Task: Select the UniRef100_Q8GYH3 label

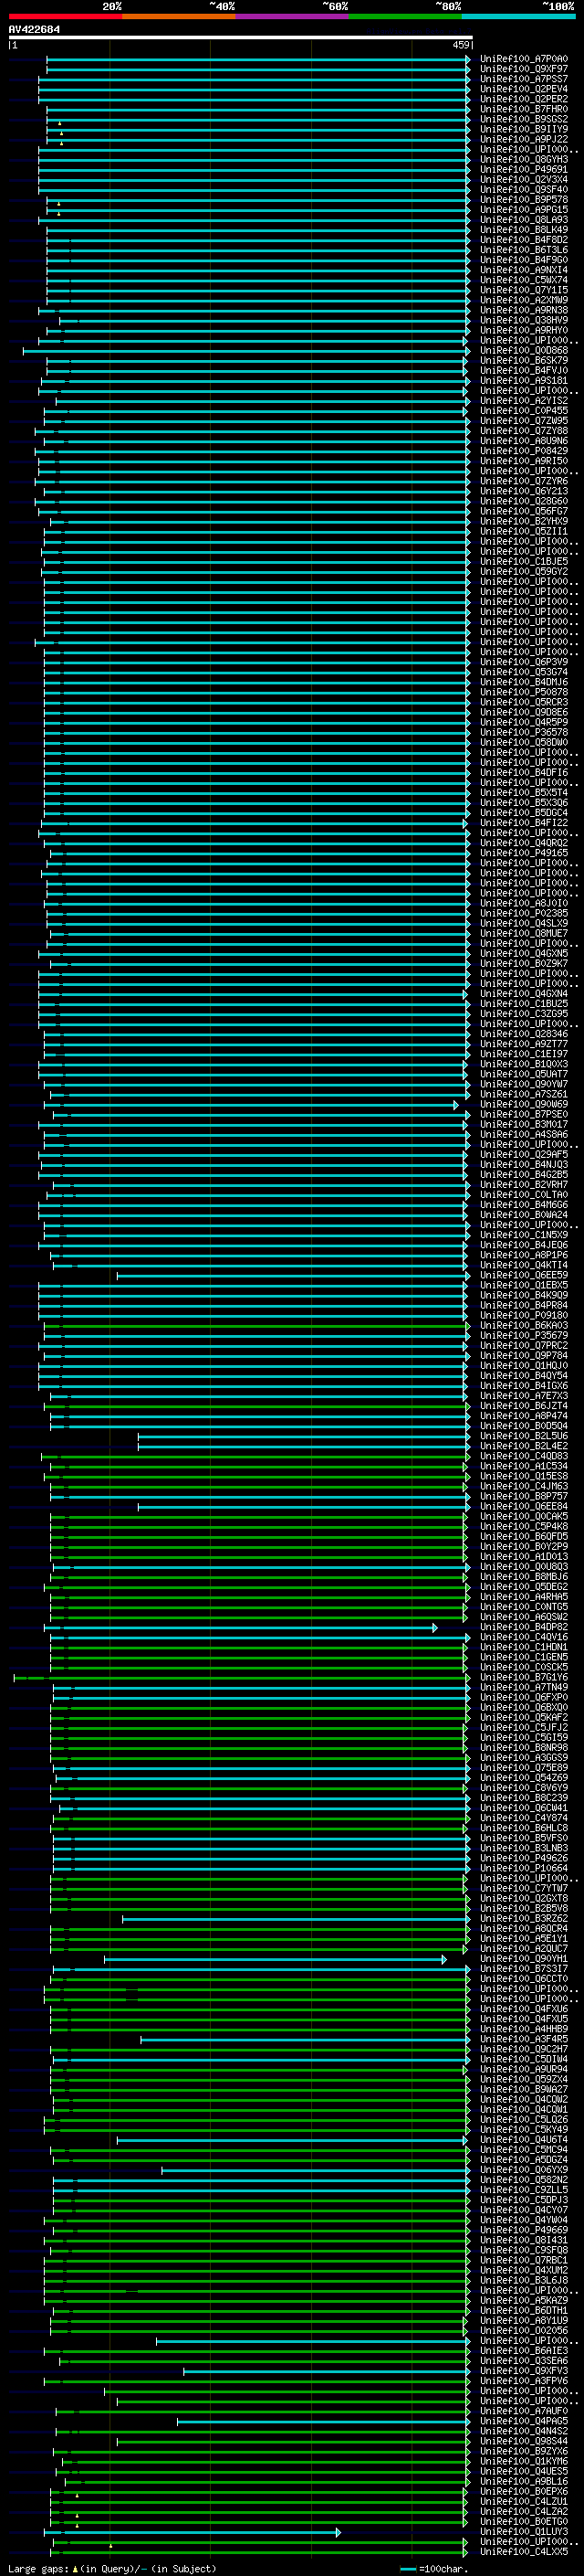Action: (523, 160)
